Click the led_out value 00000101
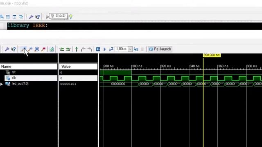 (68, 84)
